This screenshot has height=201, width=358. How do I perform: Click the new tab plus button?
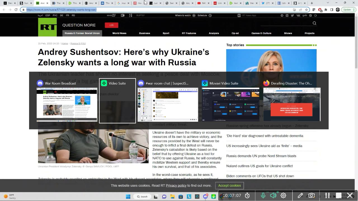tap(312, 3)
